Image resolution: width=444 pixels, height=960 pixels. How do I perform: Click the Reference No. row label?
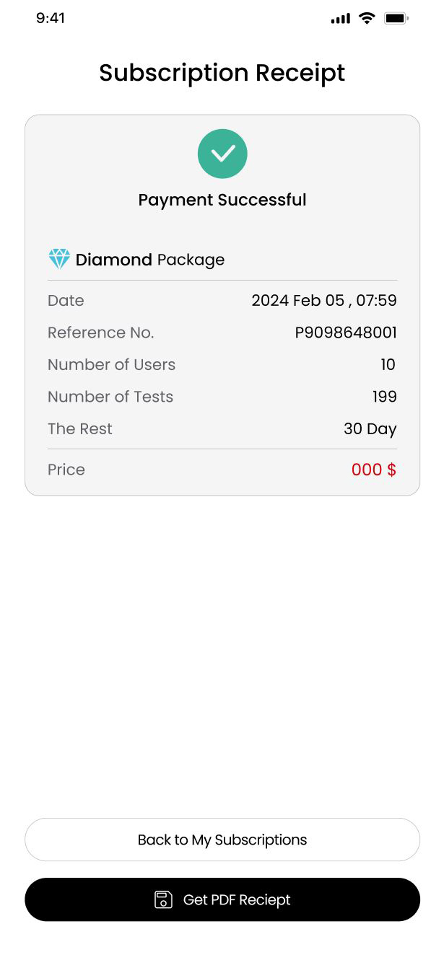click(x=101, y=333)
